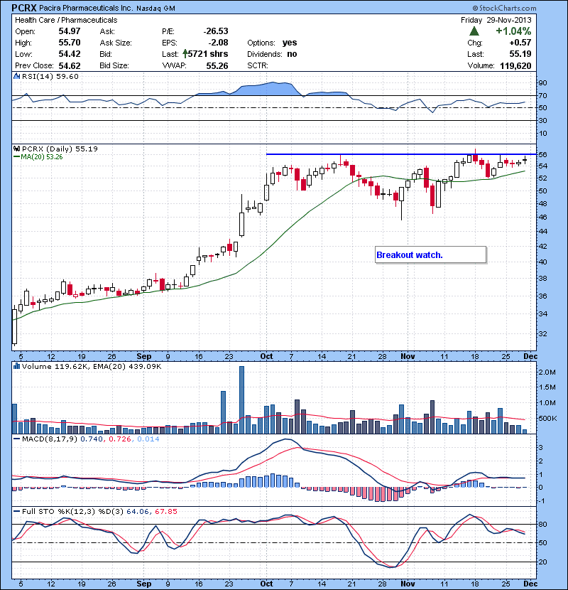Click the stochastic %D value 67.85
The height and width of the screenshot is (590, 568).
[165, 512]
